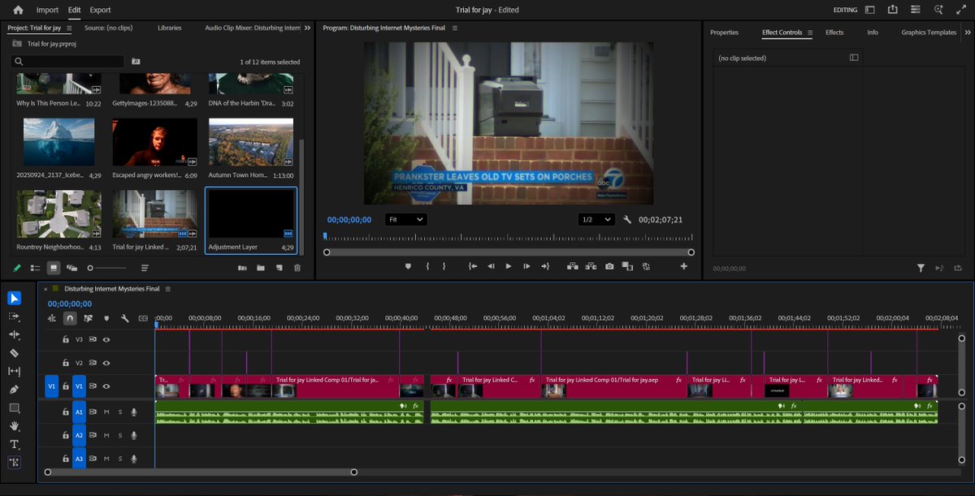Select the Slip tool
The image size is (975, 496).
pyautogui.click(x=15, y=371)
